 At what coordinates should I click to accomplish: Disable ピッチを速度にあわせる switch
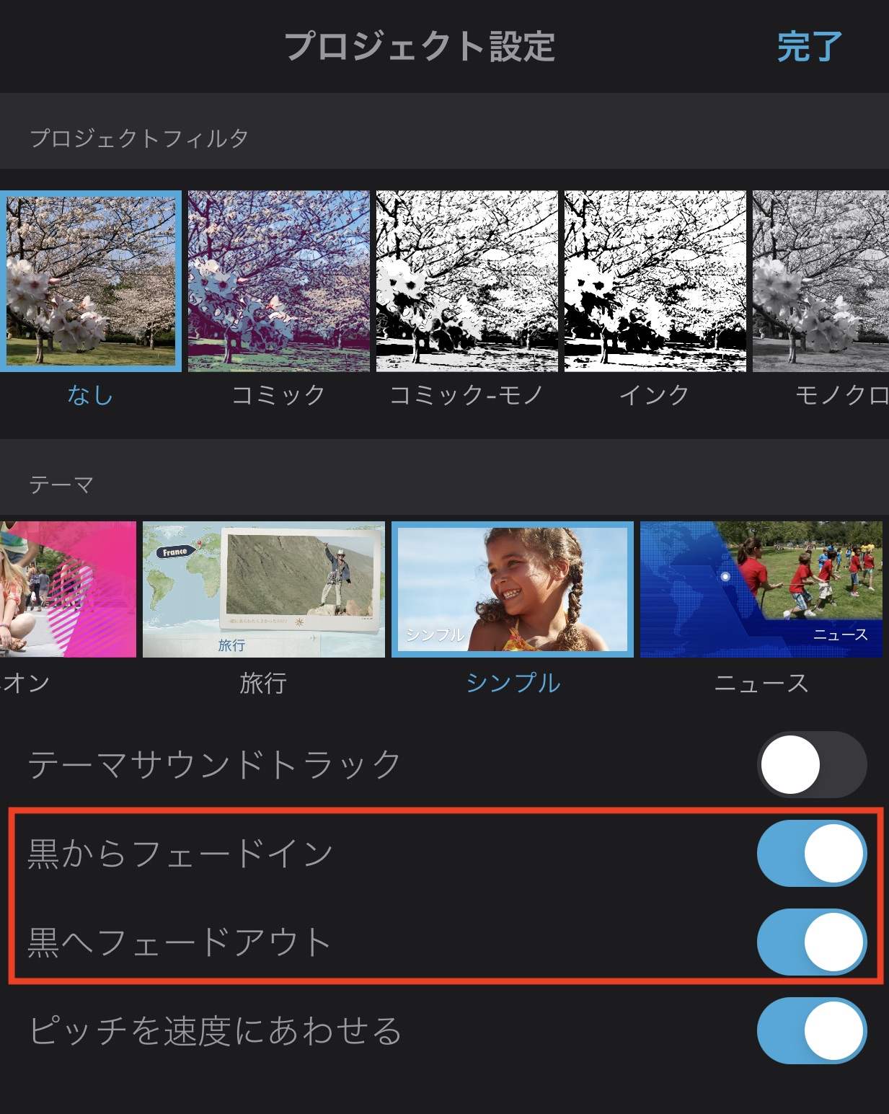(812, 1030)
